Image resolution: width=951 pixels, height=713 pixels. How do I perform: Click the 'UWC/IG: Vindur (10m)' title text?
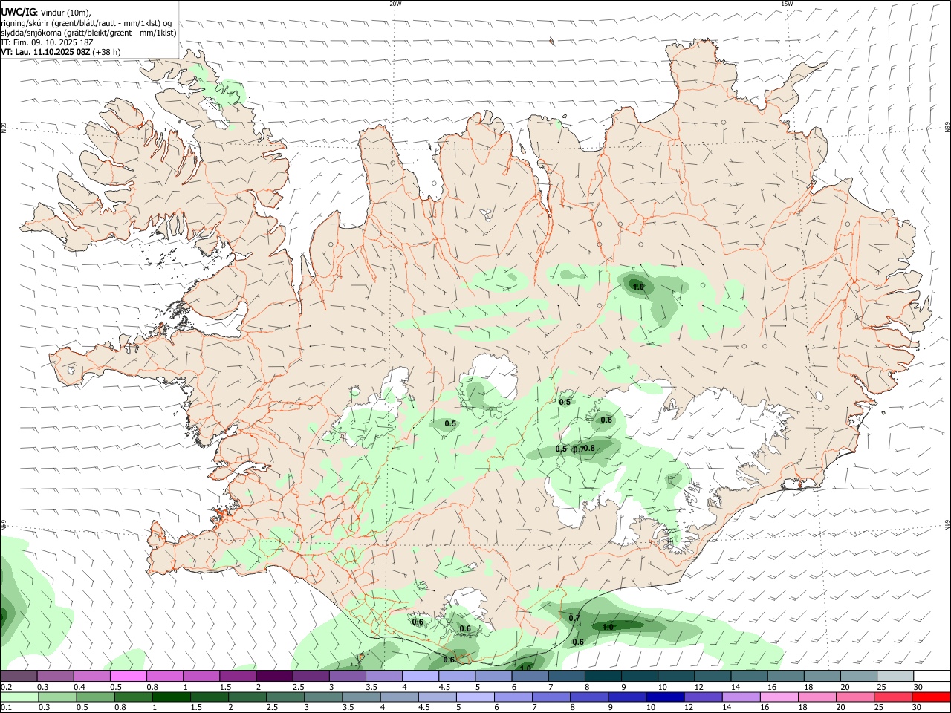[x=46, y=12]
